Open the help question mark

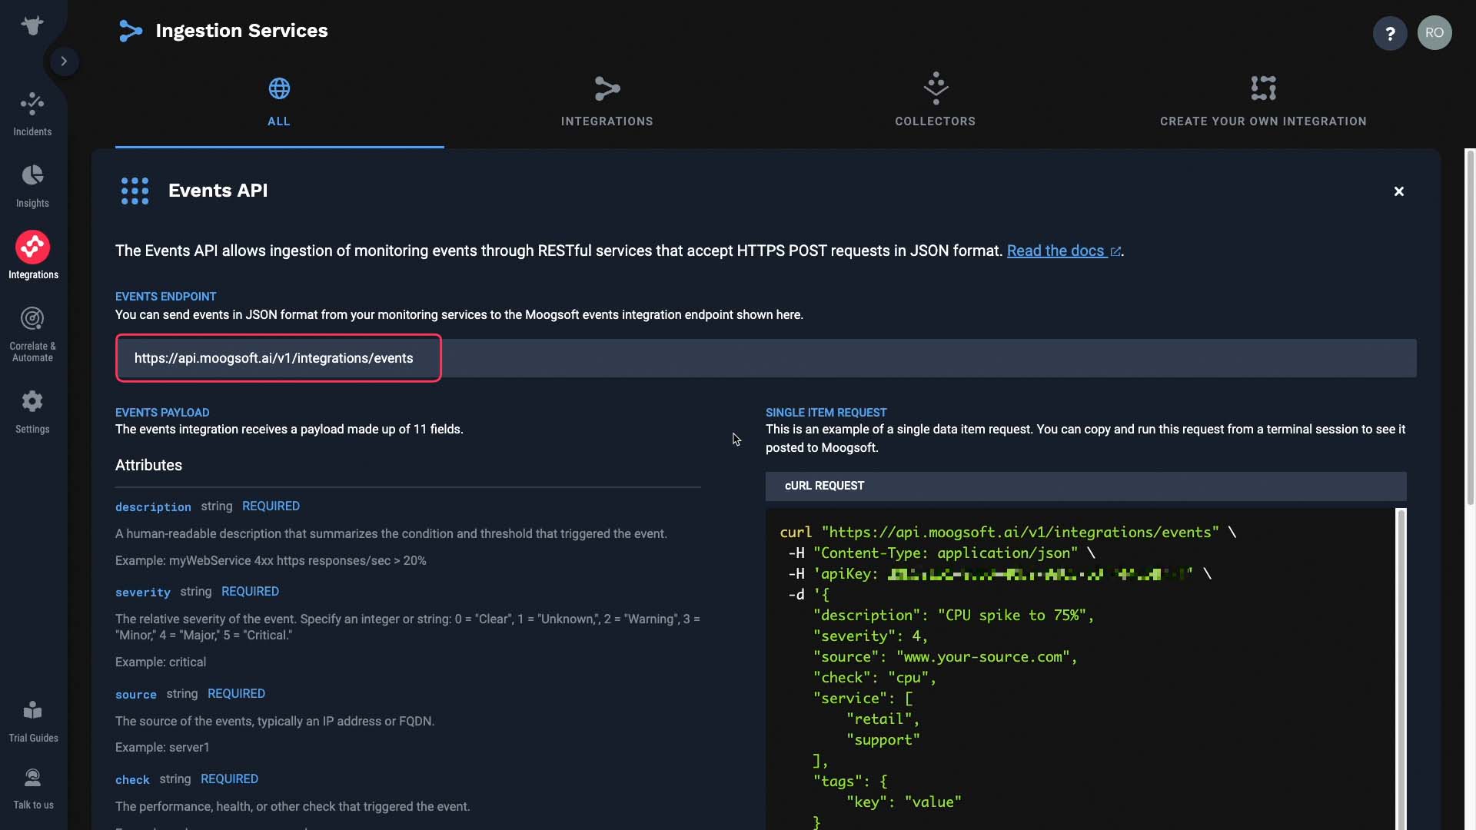coord(1390,33)
